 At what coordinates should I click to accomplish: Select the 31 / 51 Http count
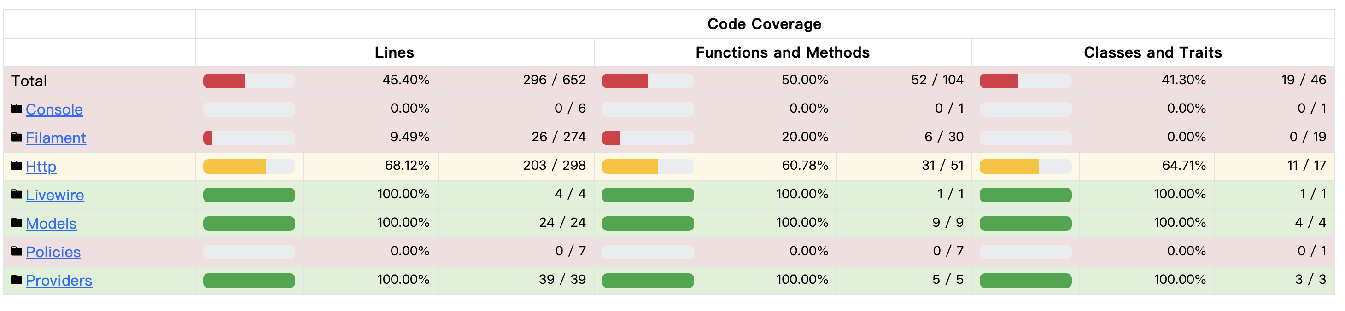pos(942,166)
